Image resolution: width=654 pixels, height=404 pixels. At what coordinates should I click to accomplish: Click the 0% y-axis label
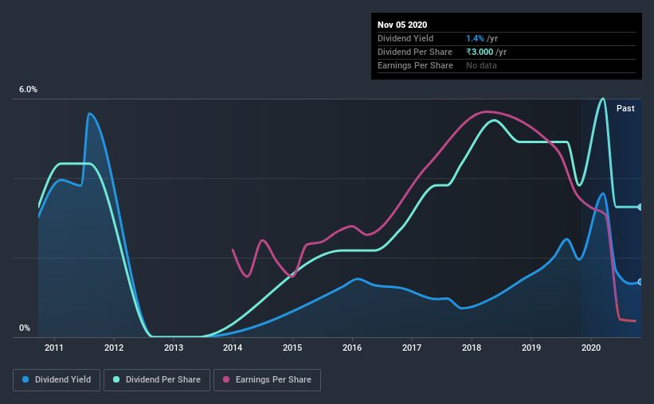coord(25,328)
